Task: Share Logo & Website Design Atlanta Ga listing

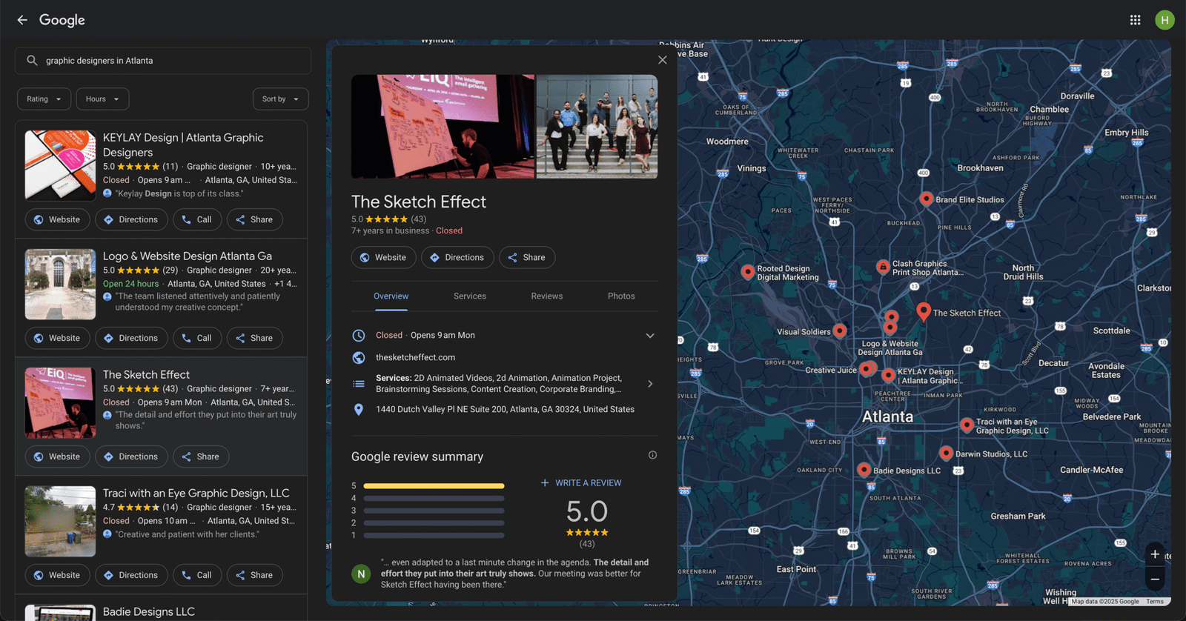Action: pyautogui.click(x=255, y=338)
